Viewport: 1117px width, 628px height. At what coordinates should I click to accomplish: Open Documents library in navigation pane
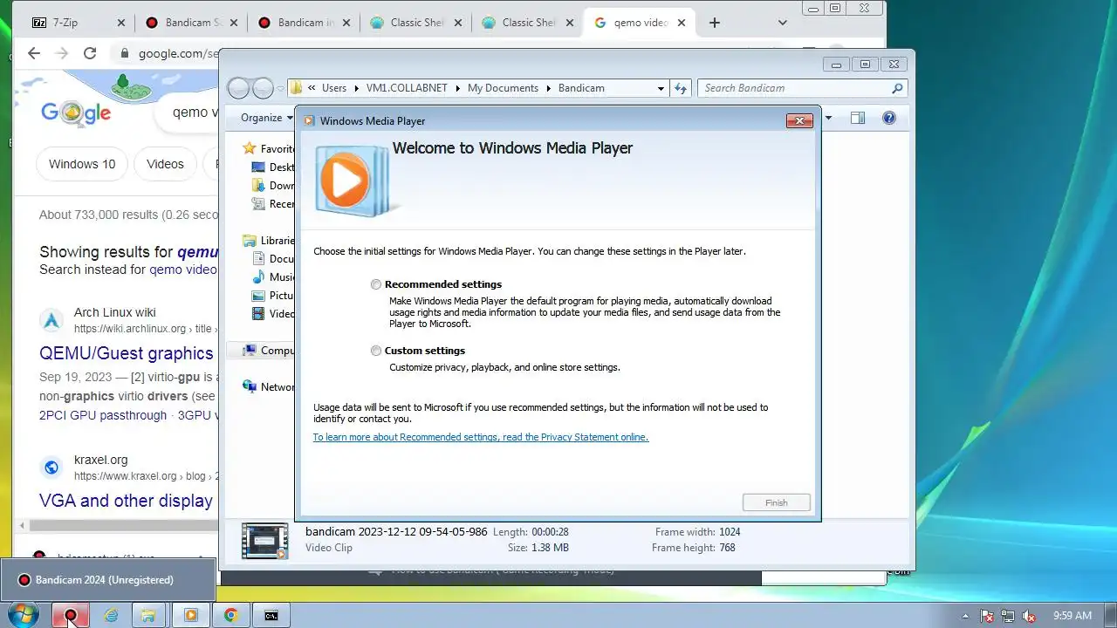pos(273,259)
